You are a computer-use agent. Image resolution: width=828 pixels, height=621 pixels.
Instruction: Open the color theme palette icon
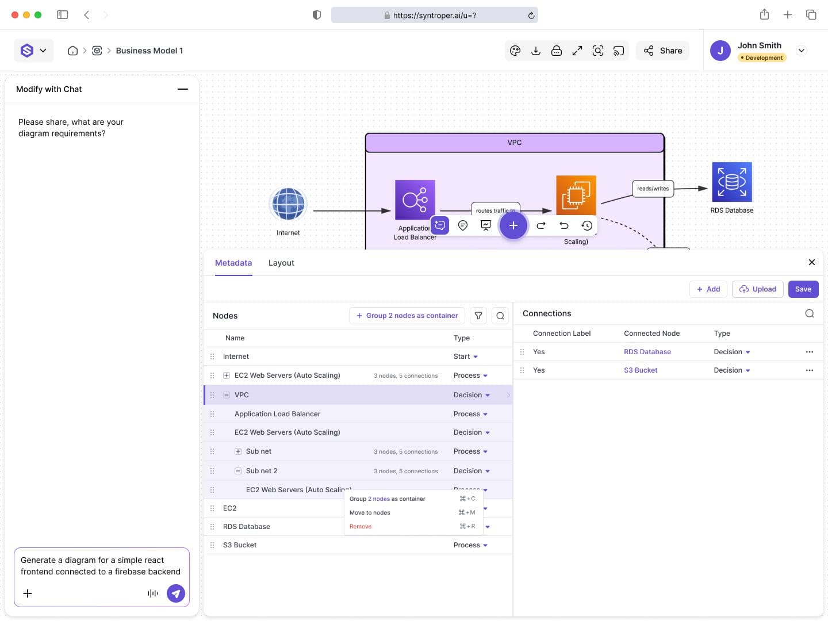(x=515, y=51)
